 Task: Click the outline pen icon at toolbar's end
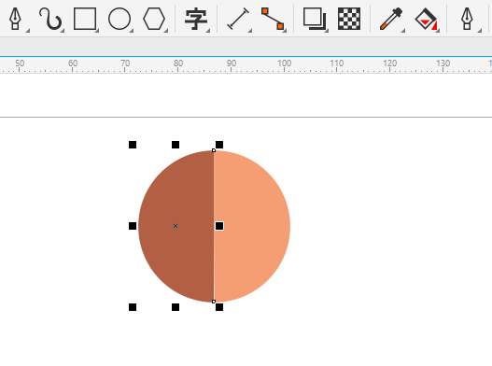[467, 19]
